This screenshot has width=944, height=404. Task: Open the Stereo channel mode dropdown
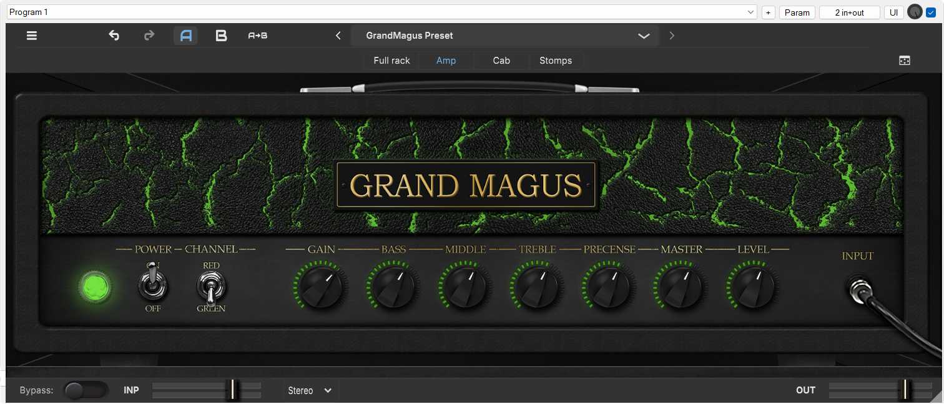[310, 390]
